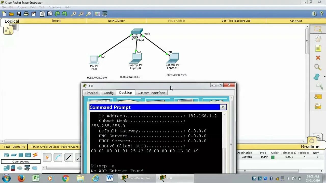Pick the copper straight-through cable
The width and height of the screenshot is (326, 183).
coord(69,158)
